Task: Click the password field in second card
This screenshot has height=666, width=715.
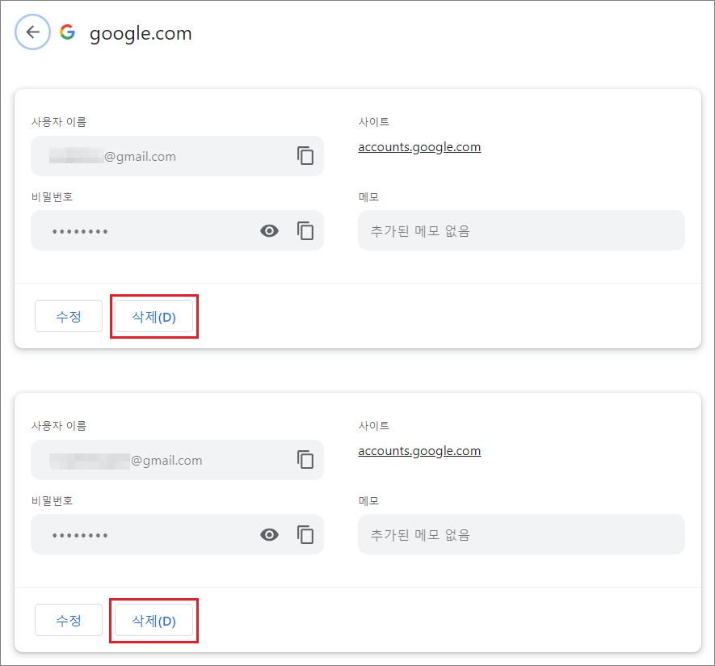Action: 177,534
